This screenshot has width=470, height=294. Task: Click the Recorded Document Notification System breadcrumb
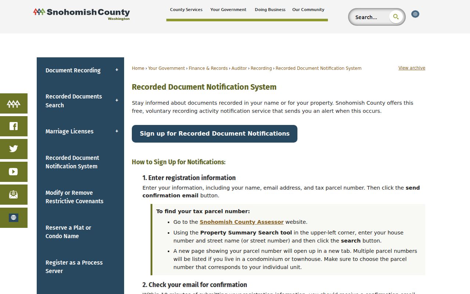click(x=318, y=68)
